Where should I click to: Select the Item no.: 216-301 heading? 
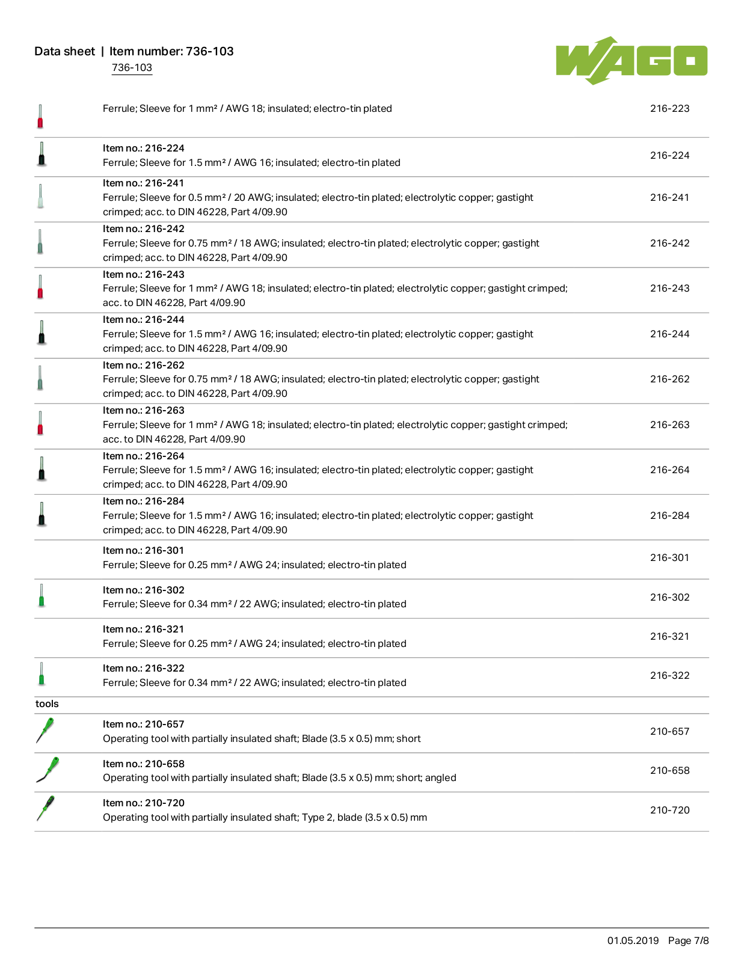(143, 551)
